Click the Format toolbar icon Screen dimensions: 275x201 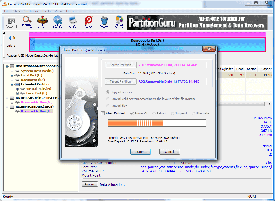(x=89, y=22)
